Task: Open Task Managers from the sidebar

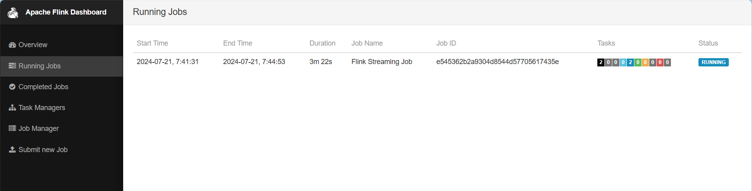Action: click(42, 108)
